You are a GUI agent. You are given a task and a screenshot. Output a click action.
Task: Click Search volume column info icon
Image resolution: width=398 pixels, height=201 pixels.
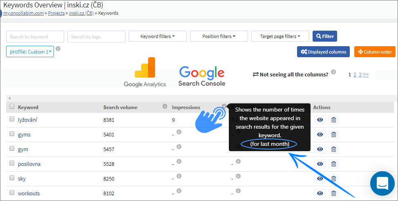point(165,106)
